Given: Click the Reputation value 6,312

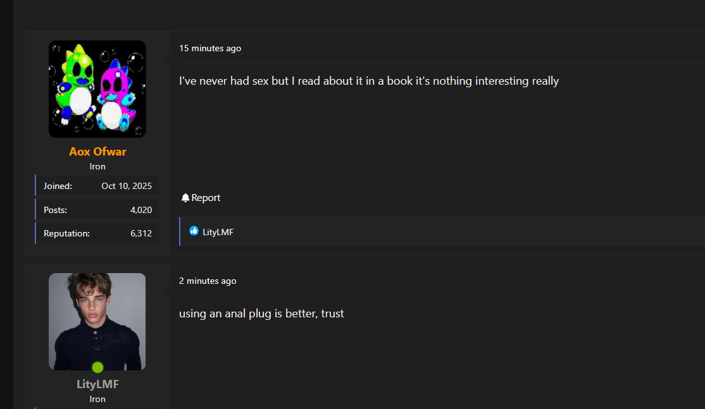Looking at the screenshot, I should tap(141, 233).
